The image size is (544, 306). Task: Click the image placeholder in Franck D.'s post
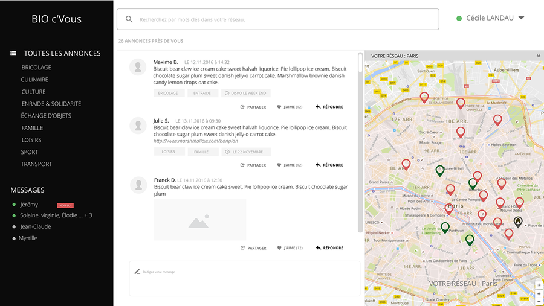click(x=199, y=220)
